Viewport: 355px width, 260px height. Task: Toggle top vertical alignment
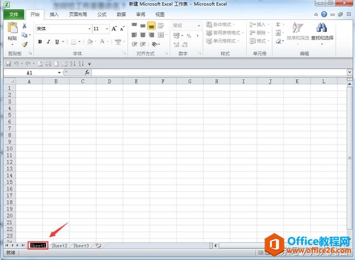(x=134, y=26)
